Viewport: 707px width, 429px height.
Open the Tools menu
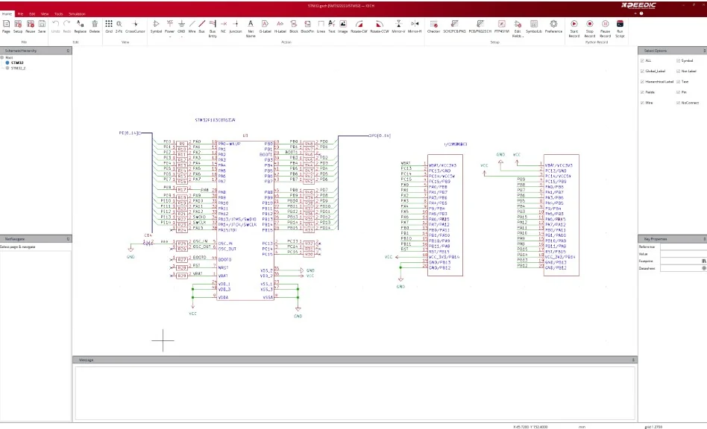point(57,13)
